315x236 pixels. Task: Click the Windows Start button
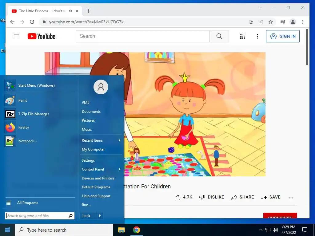pos(7,230)
